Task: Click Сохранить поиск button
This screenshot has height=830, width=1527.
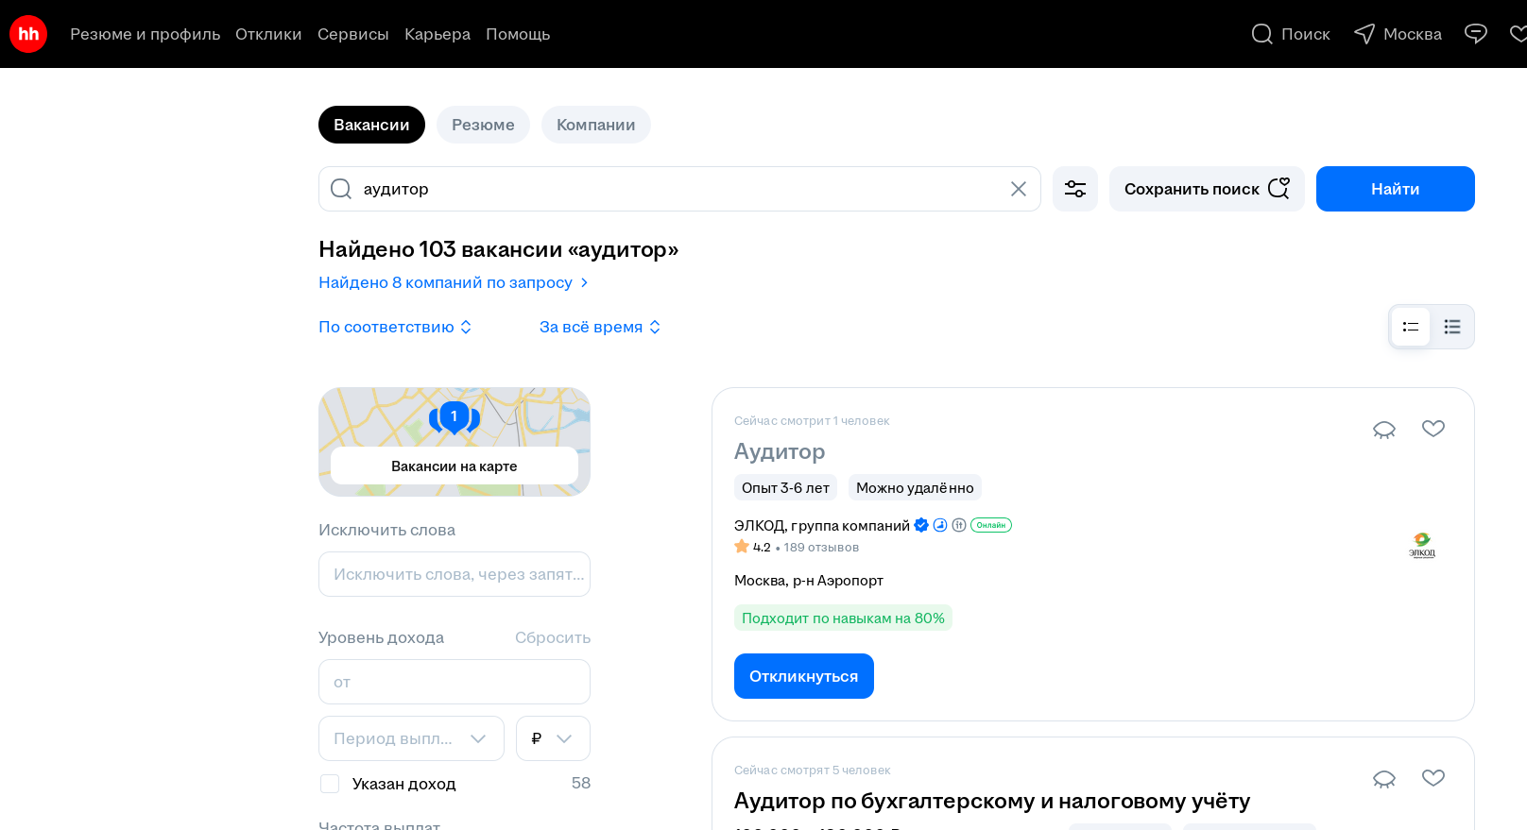Action: click(x=1207, y=189)
